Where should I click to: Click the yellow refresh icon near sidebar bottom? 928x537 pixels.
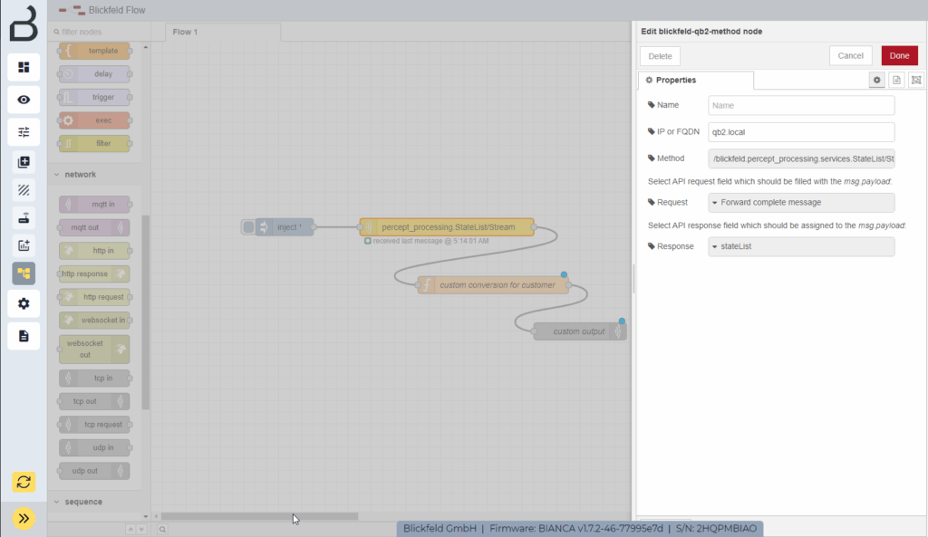[x=24, y=482]
